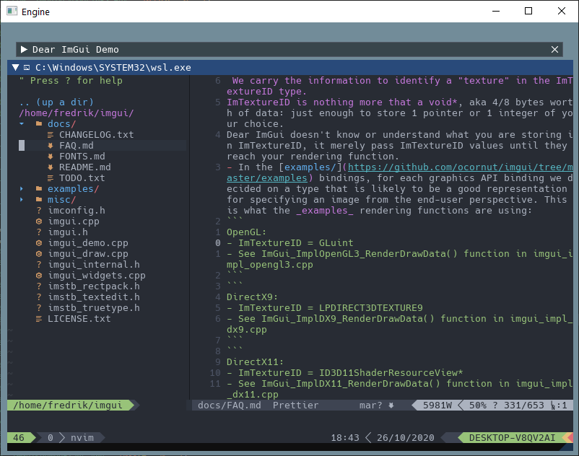This screenshot has height=456, width=579.
Task: Click the imstb_rectpack.h question mark icon
Action: pyautogui.click(x=39, y=286)
